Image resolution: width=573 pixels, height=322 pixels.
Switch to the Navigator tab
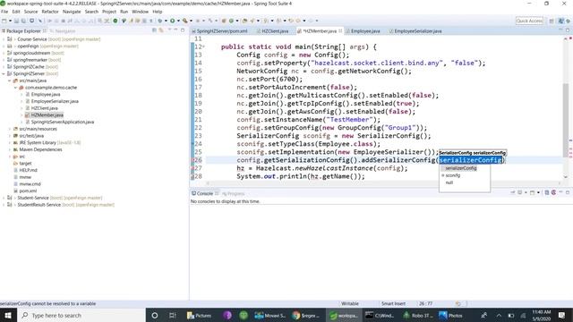coord(63,31)
